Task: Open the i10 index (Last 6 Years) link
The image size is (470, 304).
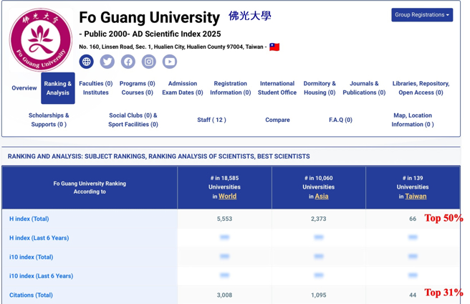Action: [x=41, y=276]
